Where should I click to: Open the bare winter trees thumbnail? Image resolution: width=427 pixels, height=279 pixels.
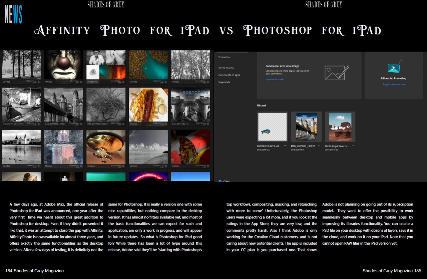point(190,65)
